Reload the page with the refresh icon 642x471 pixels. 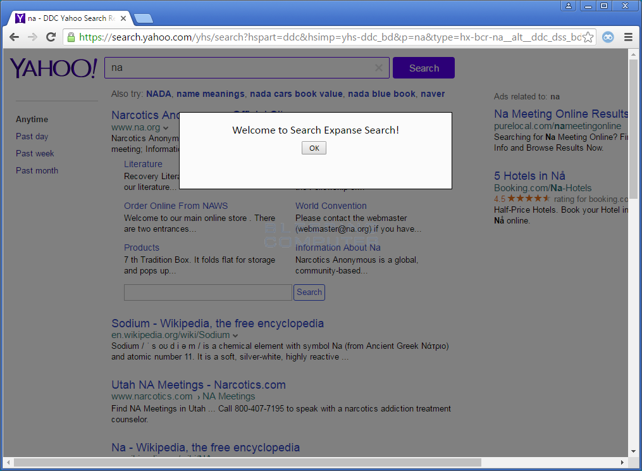(x=51, y=37)
